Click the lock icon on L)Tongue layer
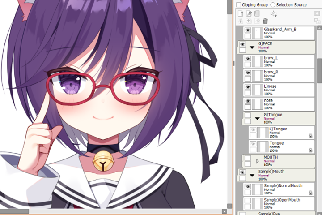 pyautogui.click(x=310, y=136)
